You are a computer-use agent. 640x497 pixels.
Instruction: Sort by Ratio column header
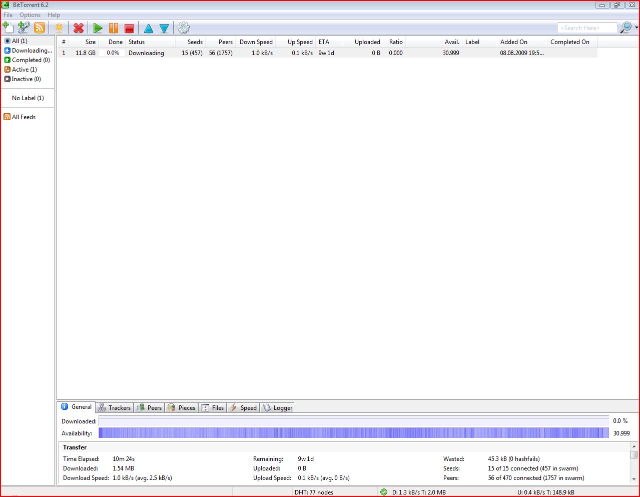click(395, 42)
